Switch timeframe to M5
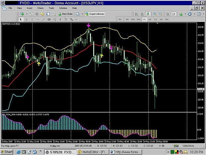 [127, 19]
